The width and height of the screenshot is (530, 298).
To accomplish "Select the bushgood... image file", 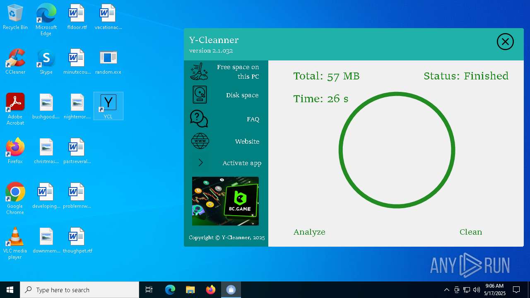I will click(46, 107).
